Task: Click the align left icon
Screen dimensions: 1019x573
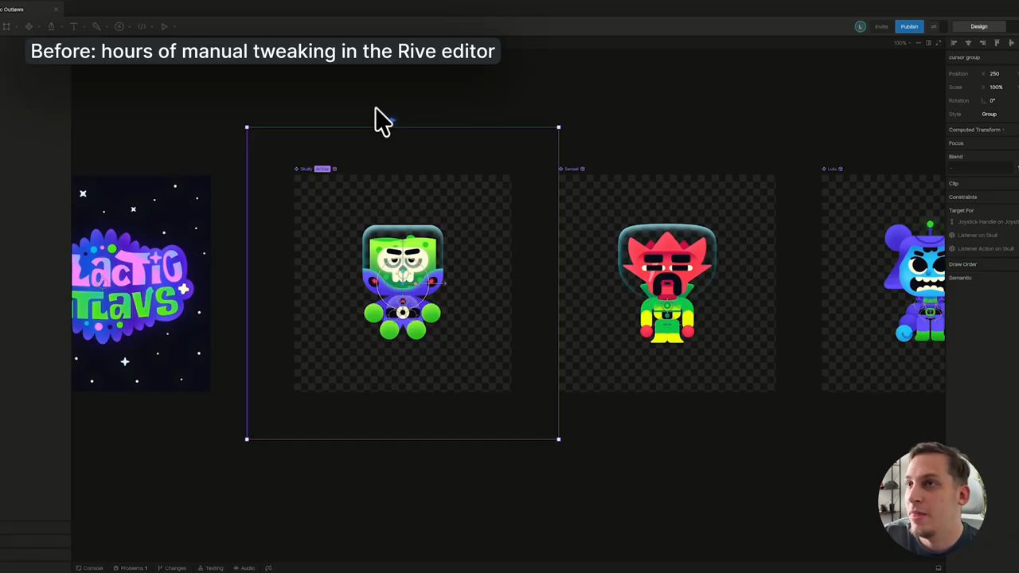Action: [954, 43]
